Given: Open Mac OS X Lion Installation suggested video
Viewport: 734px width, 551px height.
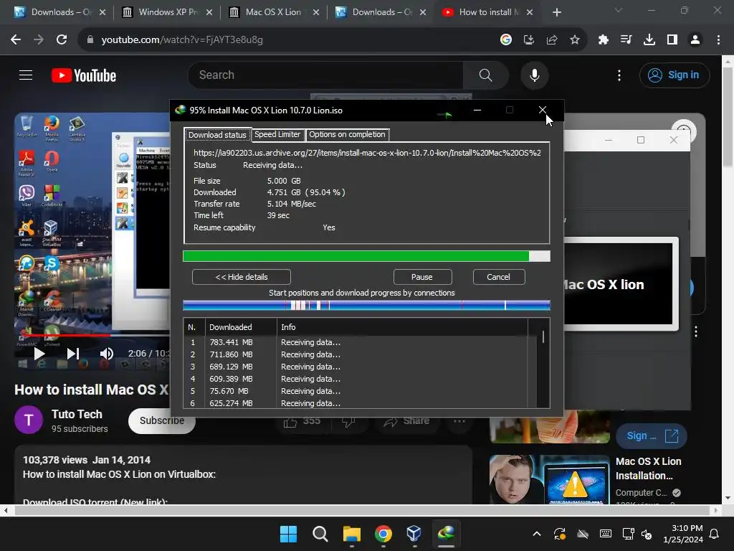Looking at the screenshot, I should coord(648,468).
